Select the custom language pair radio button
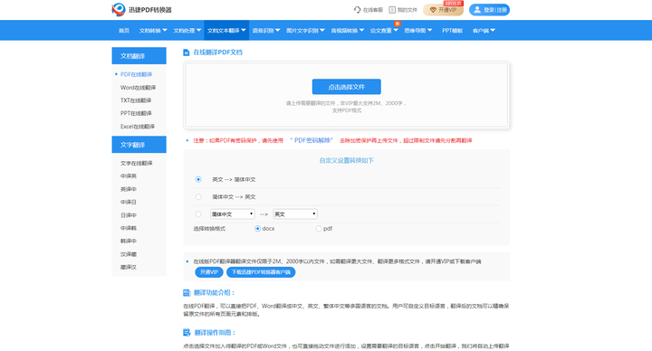Screen dimensions: 652x351 pos(198,214)
